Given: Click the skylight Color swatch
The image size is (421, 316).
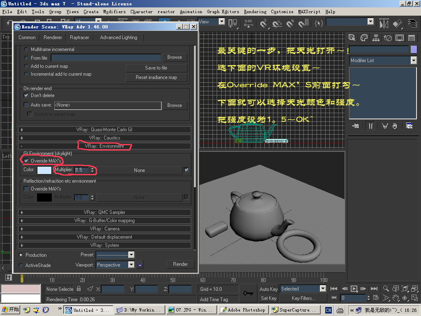Looking at the screenshot, I should 44,170.
